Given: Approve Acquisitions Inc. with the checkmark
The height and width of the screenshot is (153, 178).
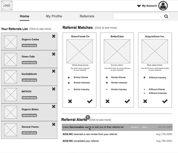Looking at the screenshot, I should pyautogui.click(x=165, y=101).
